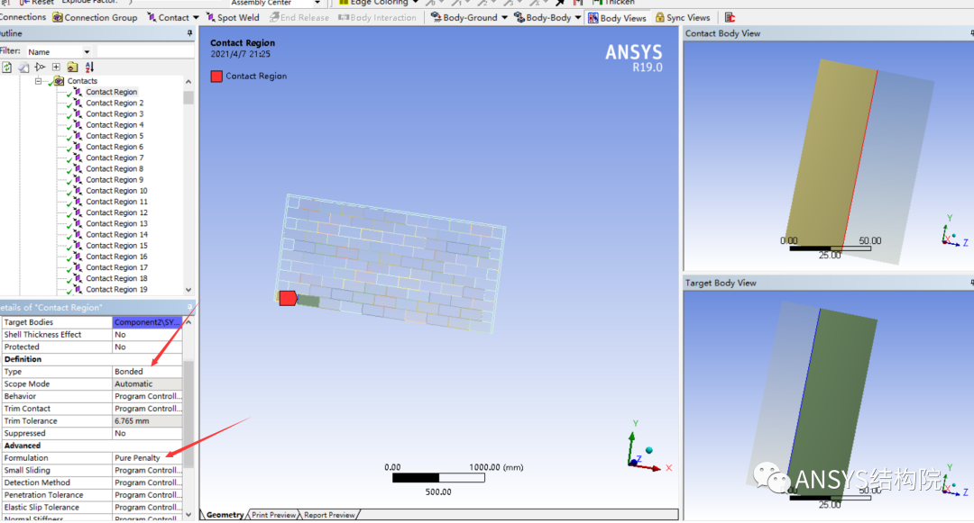Switch to the Print Preview tab
Image resolution: width=974 pixels, height=523 pixels.
click(x=273, y=514)
